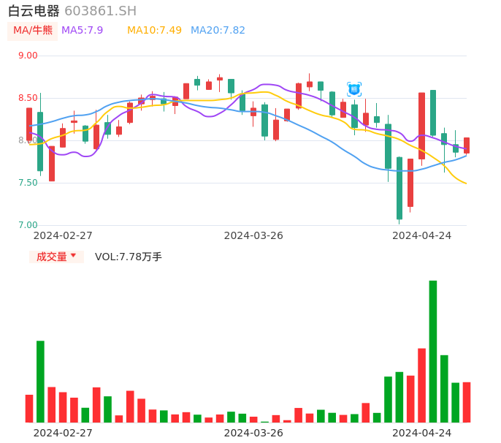Click the 2024-03-26 date under volume chart

click(253, 433)
